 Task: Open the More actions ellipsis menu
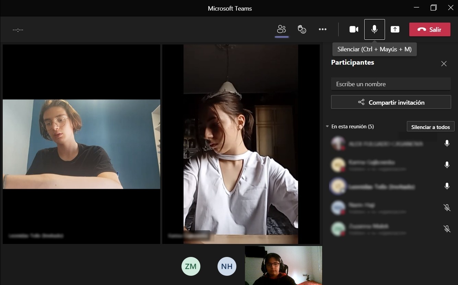click(x=322, y=29)
